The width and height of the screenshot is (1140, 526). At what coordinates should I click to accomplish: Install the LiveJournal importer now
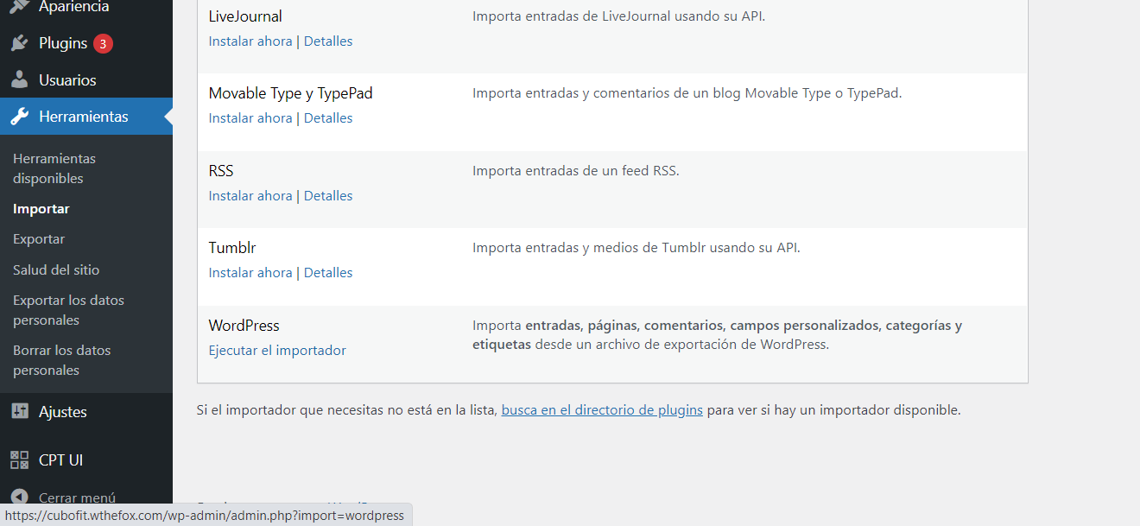click(x=250, y=41)
